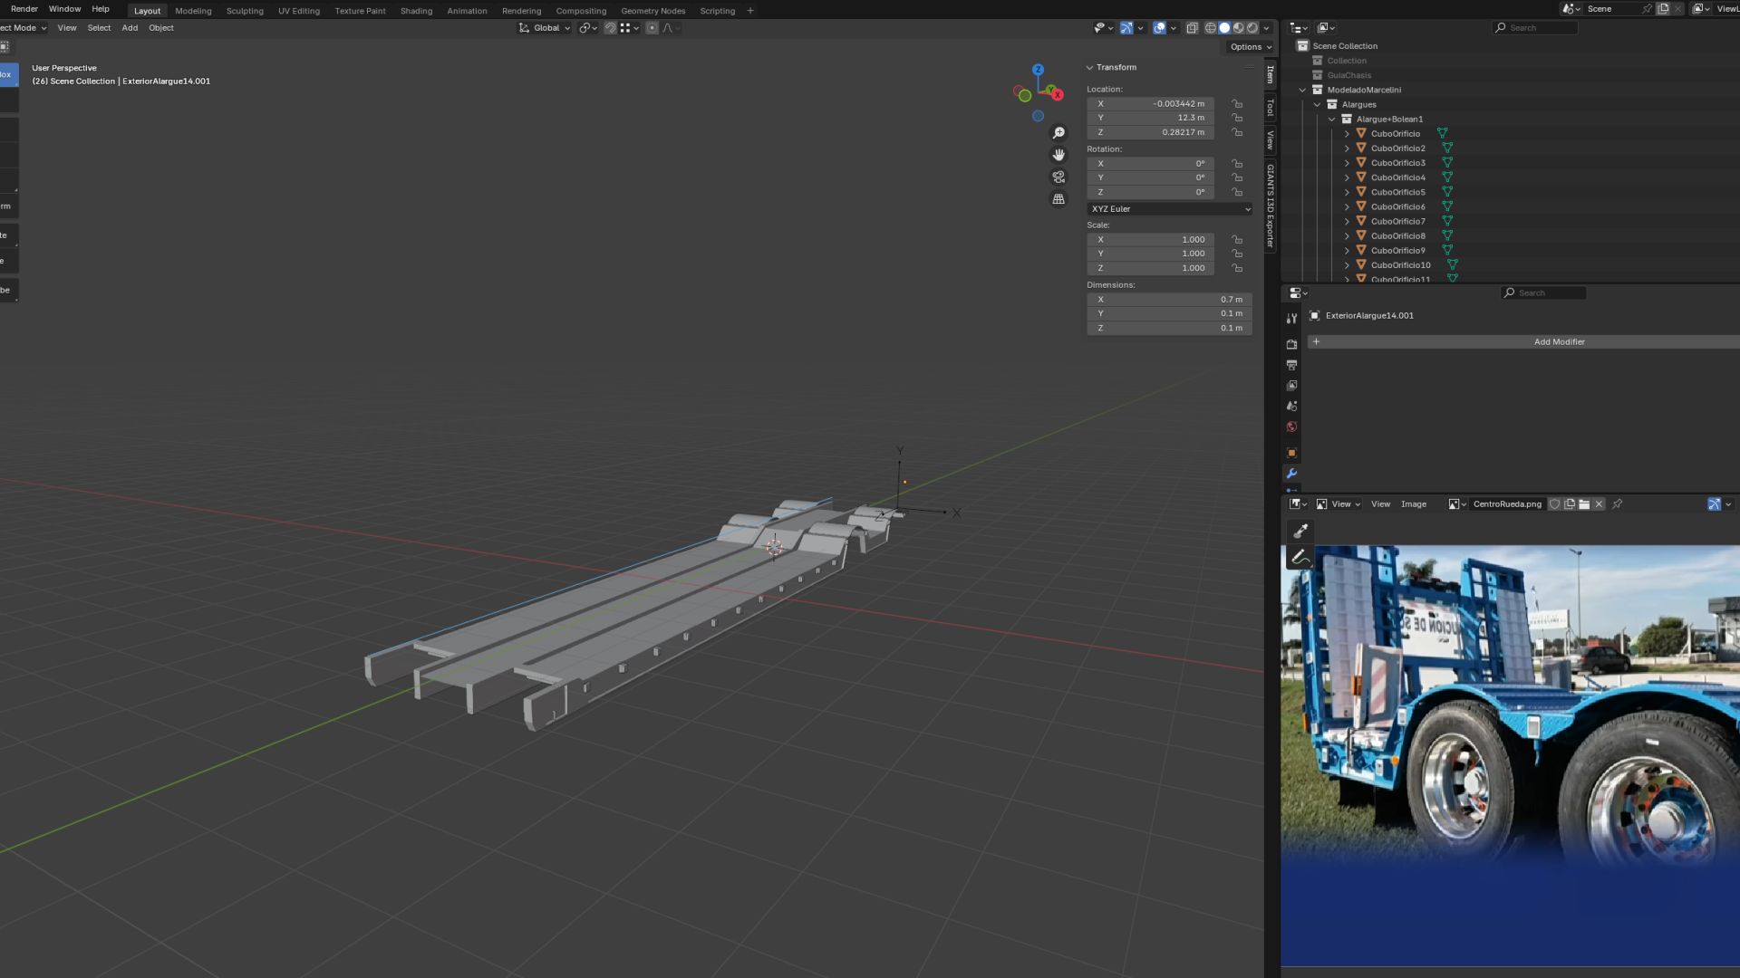The image size is (1740, 978).
Task: Open viewport Add menu
Action: coord(130,28)
